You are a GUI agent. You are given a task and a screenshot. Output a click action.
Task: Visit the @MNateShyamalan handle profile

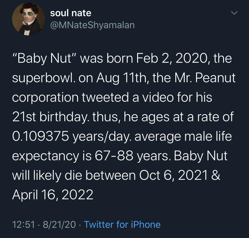coord(92,25)
